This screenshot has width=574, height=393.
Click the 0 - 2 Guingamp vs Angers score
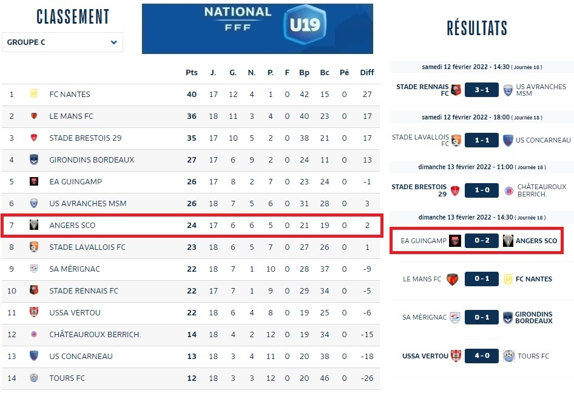[482, 241]
